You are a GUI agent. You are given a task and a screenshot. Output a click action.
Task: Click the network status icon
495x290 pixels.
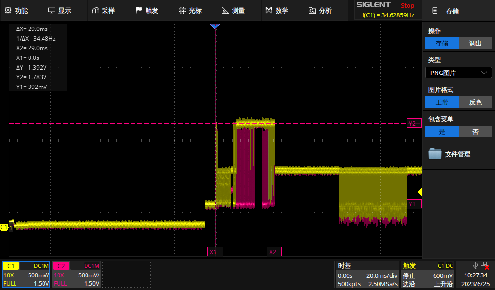pyautogui.click(x=485, y=265)
